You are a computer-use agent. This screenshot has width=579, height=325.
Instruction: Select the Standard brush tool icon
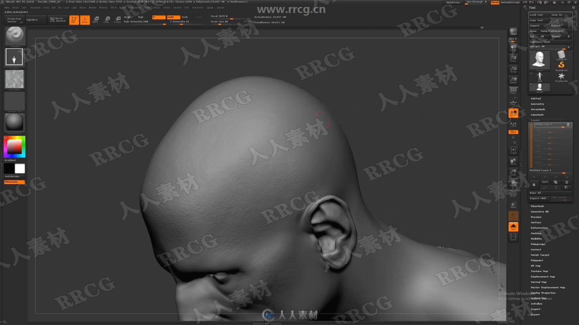(14, 36)
